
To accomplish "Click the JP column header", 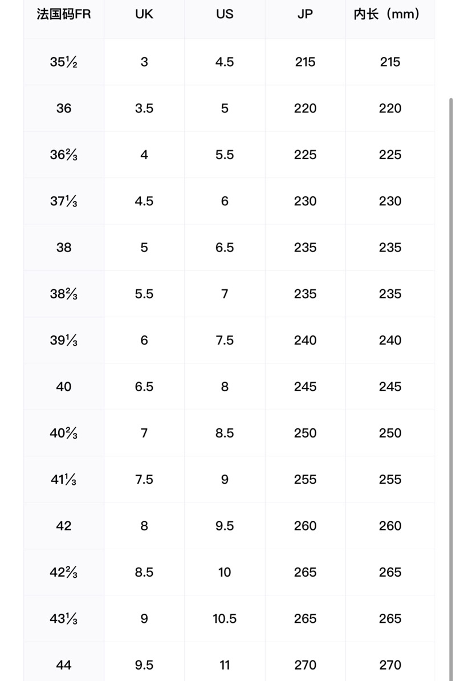I will pyautogui.click(x=305, y=14).
